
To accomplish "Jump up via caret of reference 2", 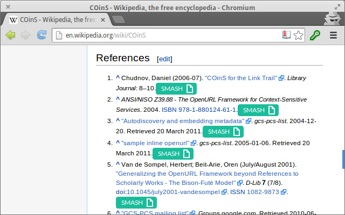I will coord(118,99).
